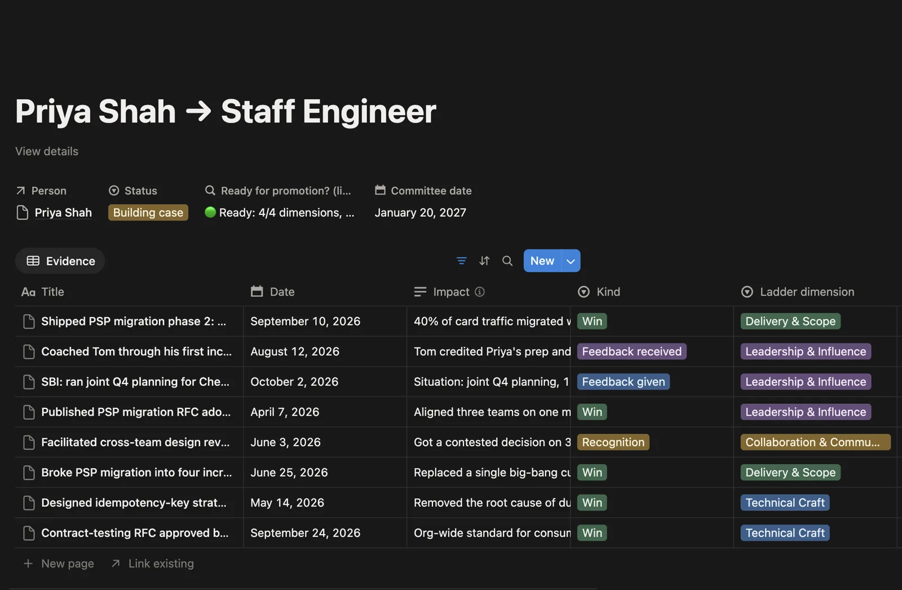This screenshot has height=590, width=902.
Task: Click page icon of Published PSP RFC row
Action: [x=29, y=412]
